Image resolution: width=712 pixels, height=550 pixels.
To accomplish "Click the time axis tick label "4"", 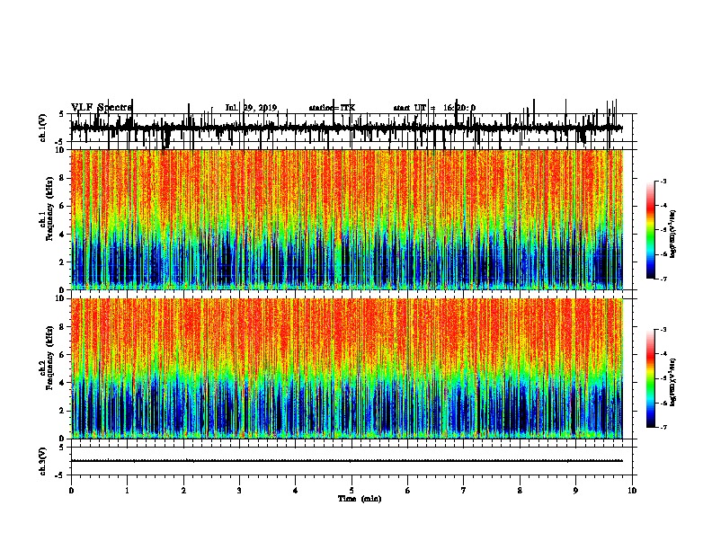I will [x=296, y=491].
